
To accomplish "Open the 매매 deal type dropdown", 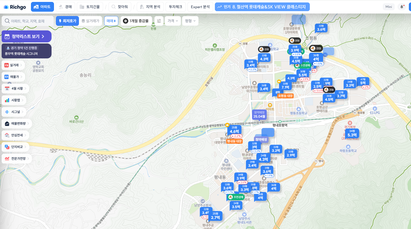I will [x=111, y=21].
